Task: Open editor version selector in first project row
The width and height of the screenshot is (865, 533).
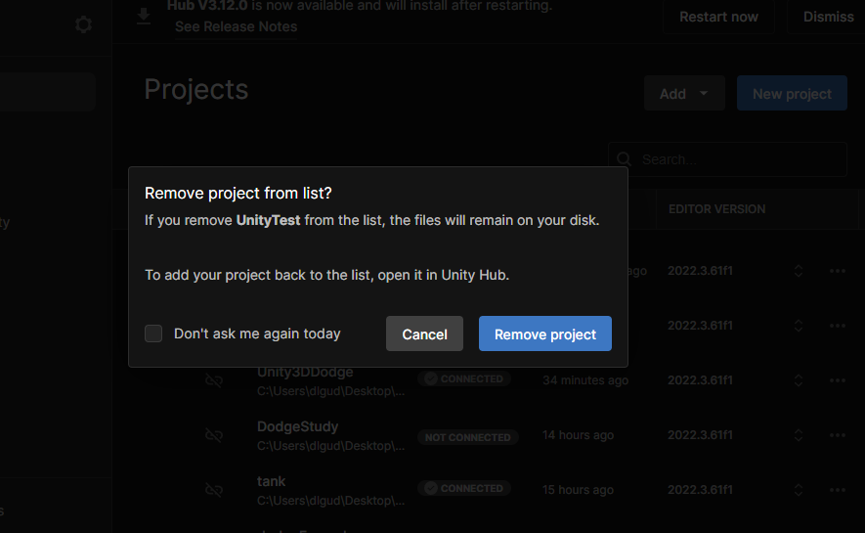Action: click(x=799, y=271)
